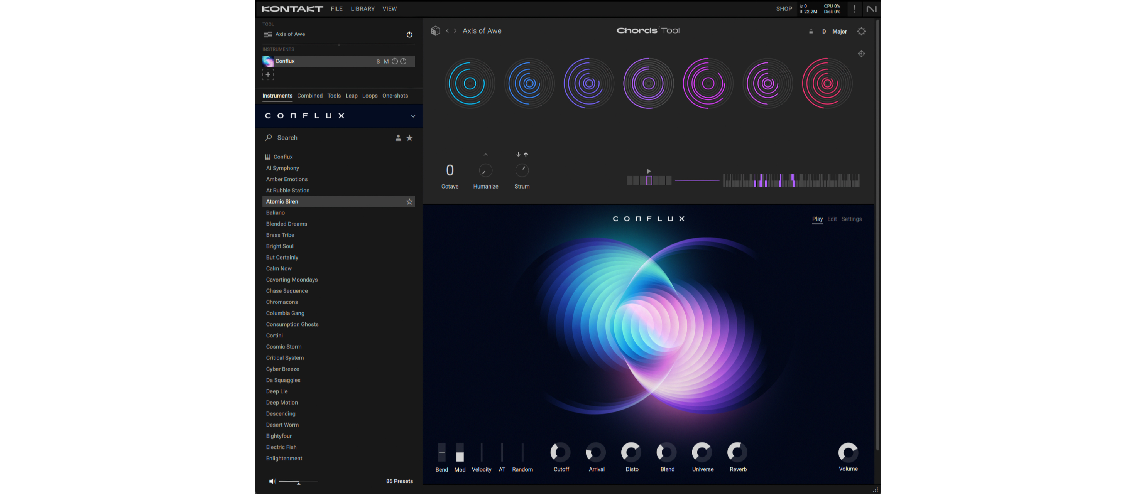
Task: Open the VIEW menu
Action: pos(389,9)
